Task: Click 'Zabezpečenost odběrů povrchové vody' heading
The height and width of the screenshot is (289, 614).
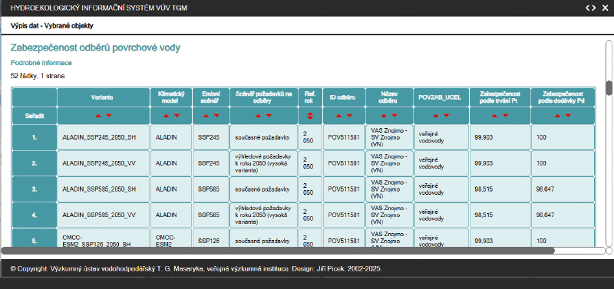Action: point(95,48)
